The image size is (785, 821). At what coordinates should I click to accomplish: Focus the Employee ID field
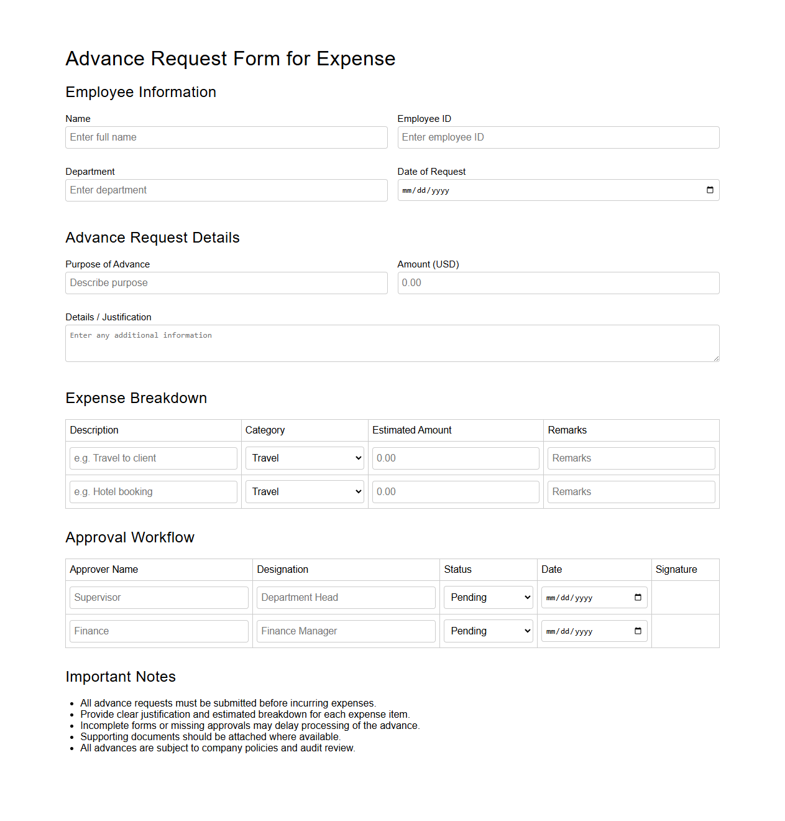tap(558, 137)
